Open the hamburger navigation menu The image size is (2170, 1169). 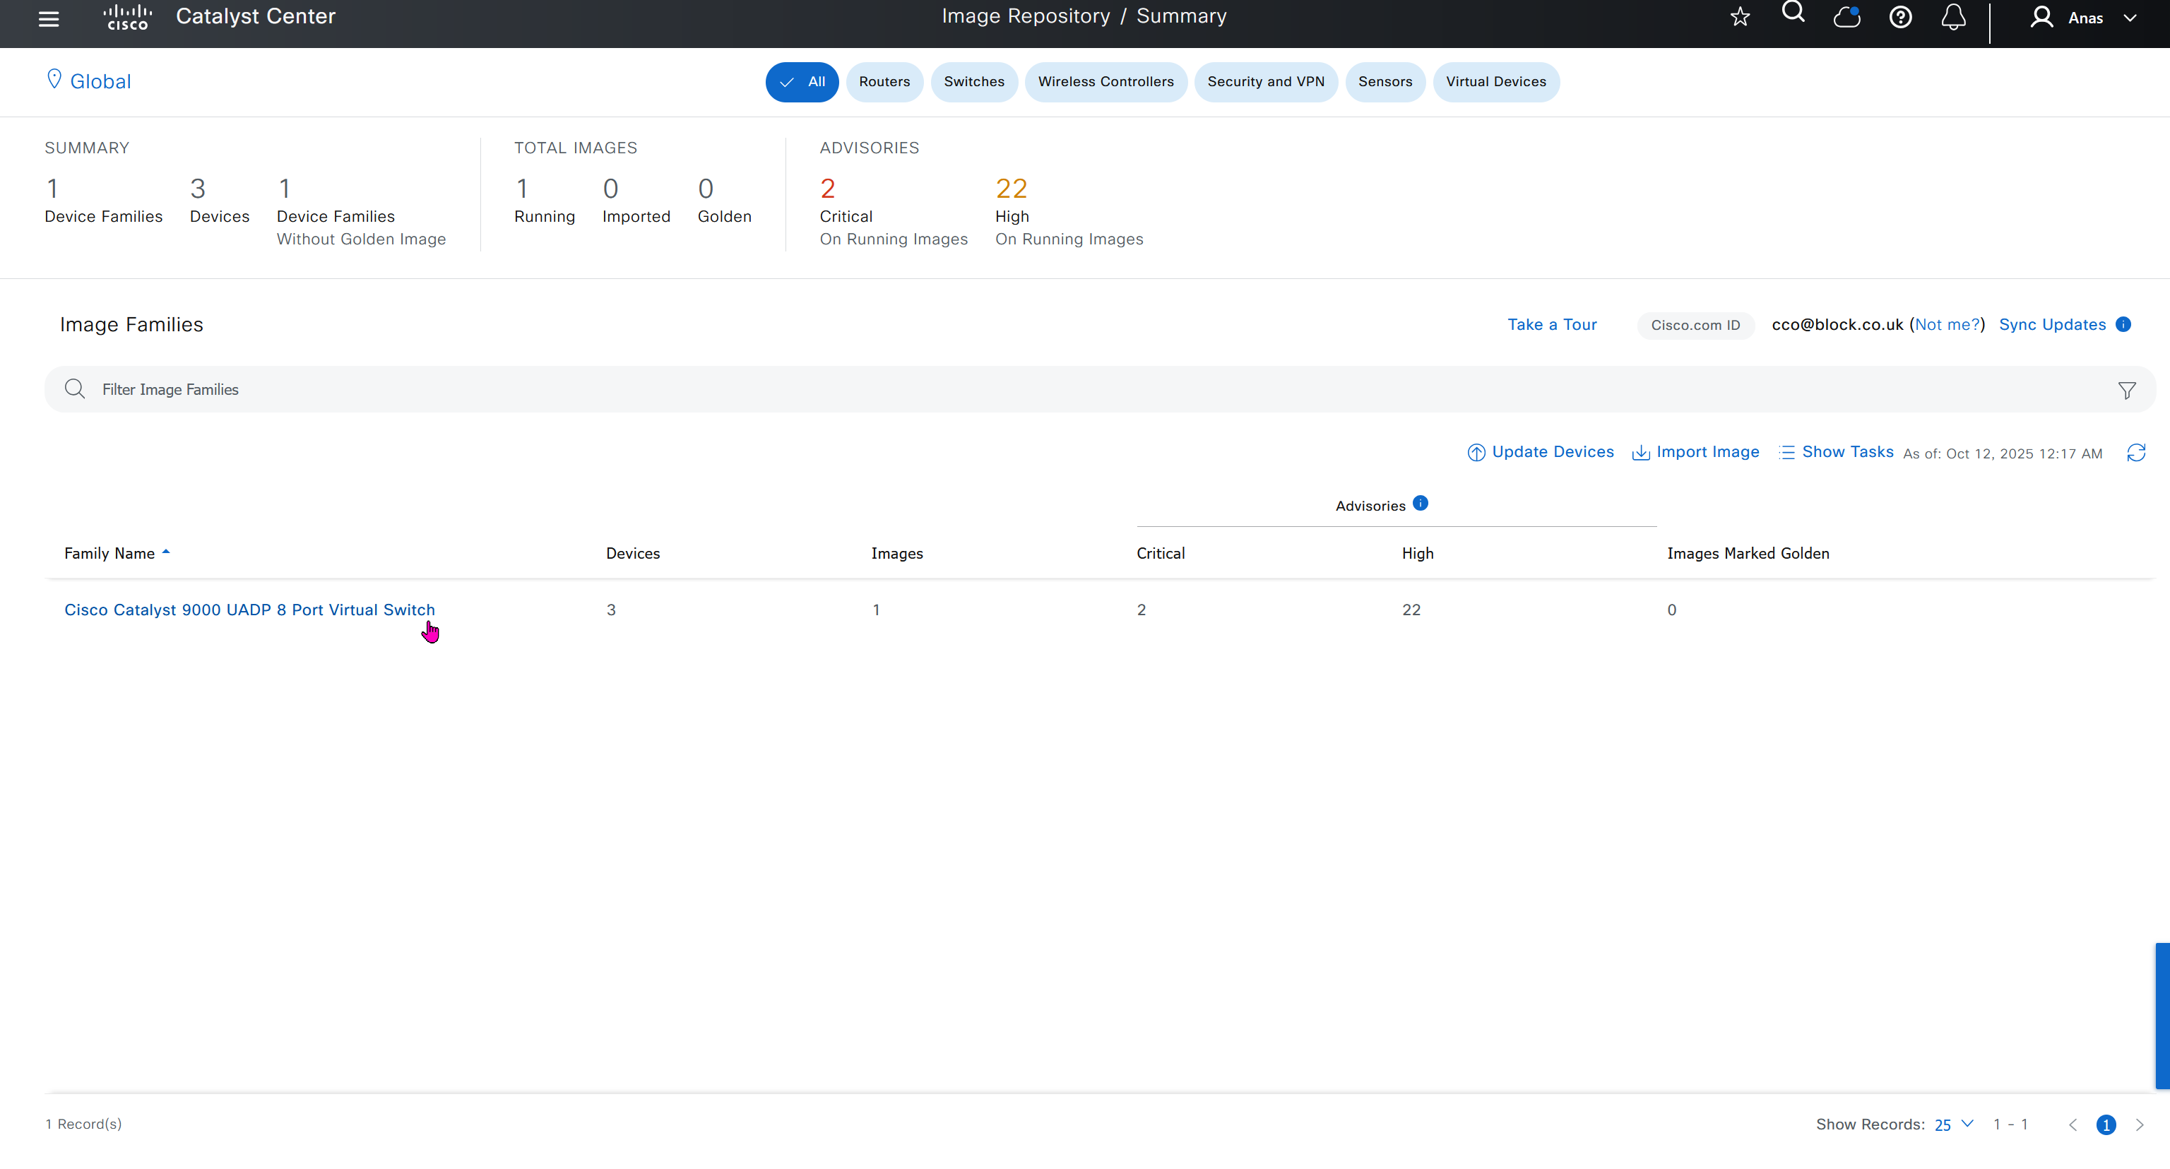point(49,18)
